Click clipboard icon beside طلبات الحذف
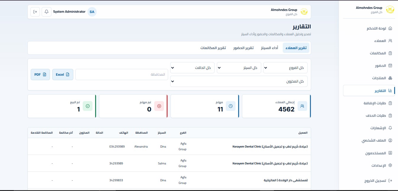This screenshot has width=398, height=191. [x=390, y=116]
